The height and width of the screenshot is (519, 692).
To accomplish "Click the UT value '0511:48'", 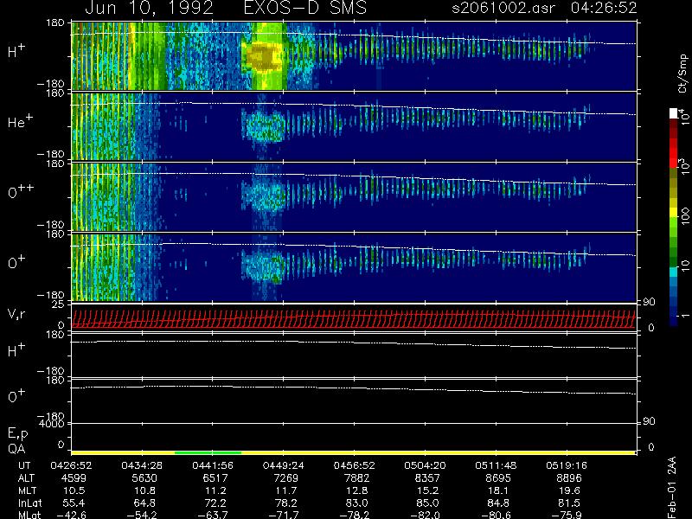I will [496, 465].
